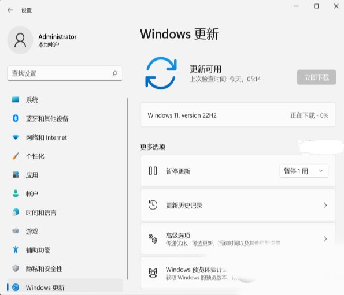Open 高级选项 via its chevron
This screenshot has height=295, width=344.
pyautogui.click(x=325, y=239)
